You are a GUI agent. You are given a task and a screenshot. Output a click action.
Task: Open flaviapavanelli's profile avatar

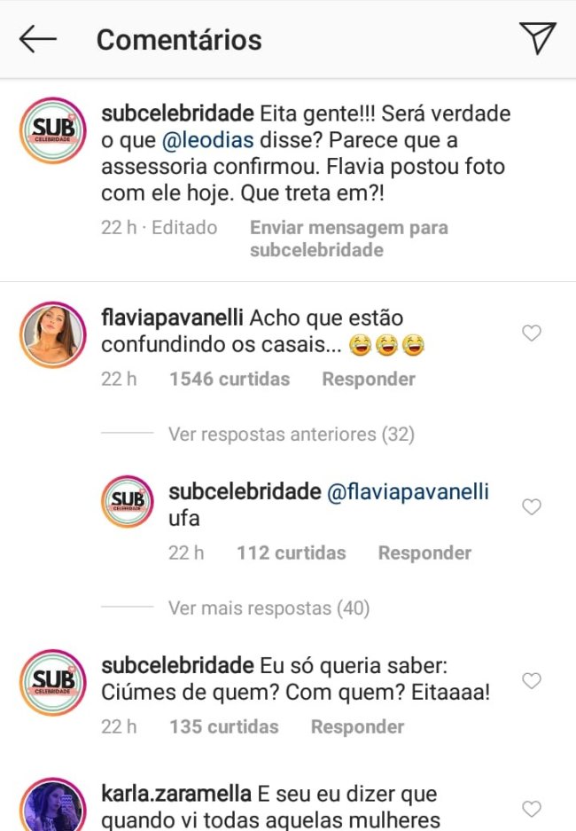[53, 335]
